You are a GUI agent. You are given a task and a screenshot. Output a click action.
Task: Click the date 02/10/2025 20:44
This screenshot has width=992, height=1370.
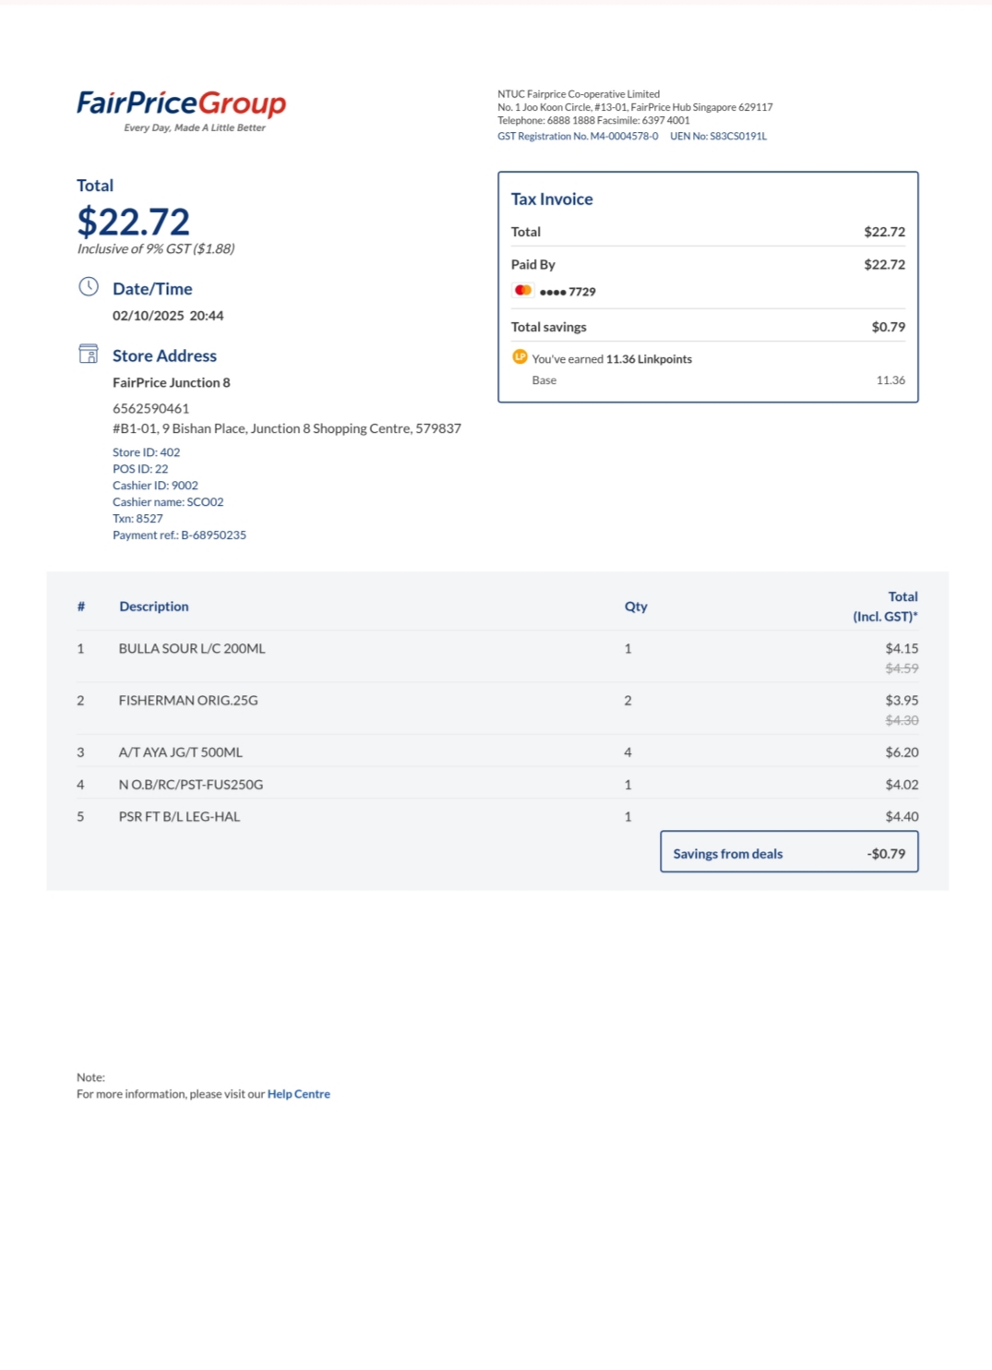pos(168,316)
